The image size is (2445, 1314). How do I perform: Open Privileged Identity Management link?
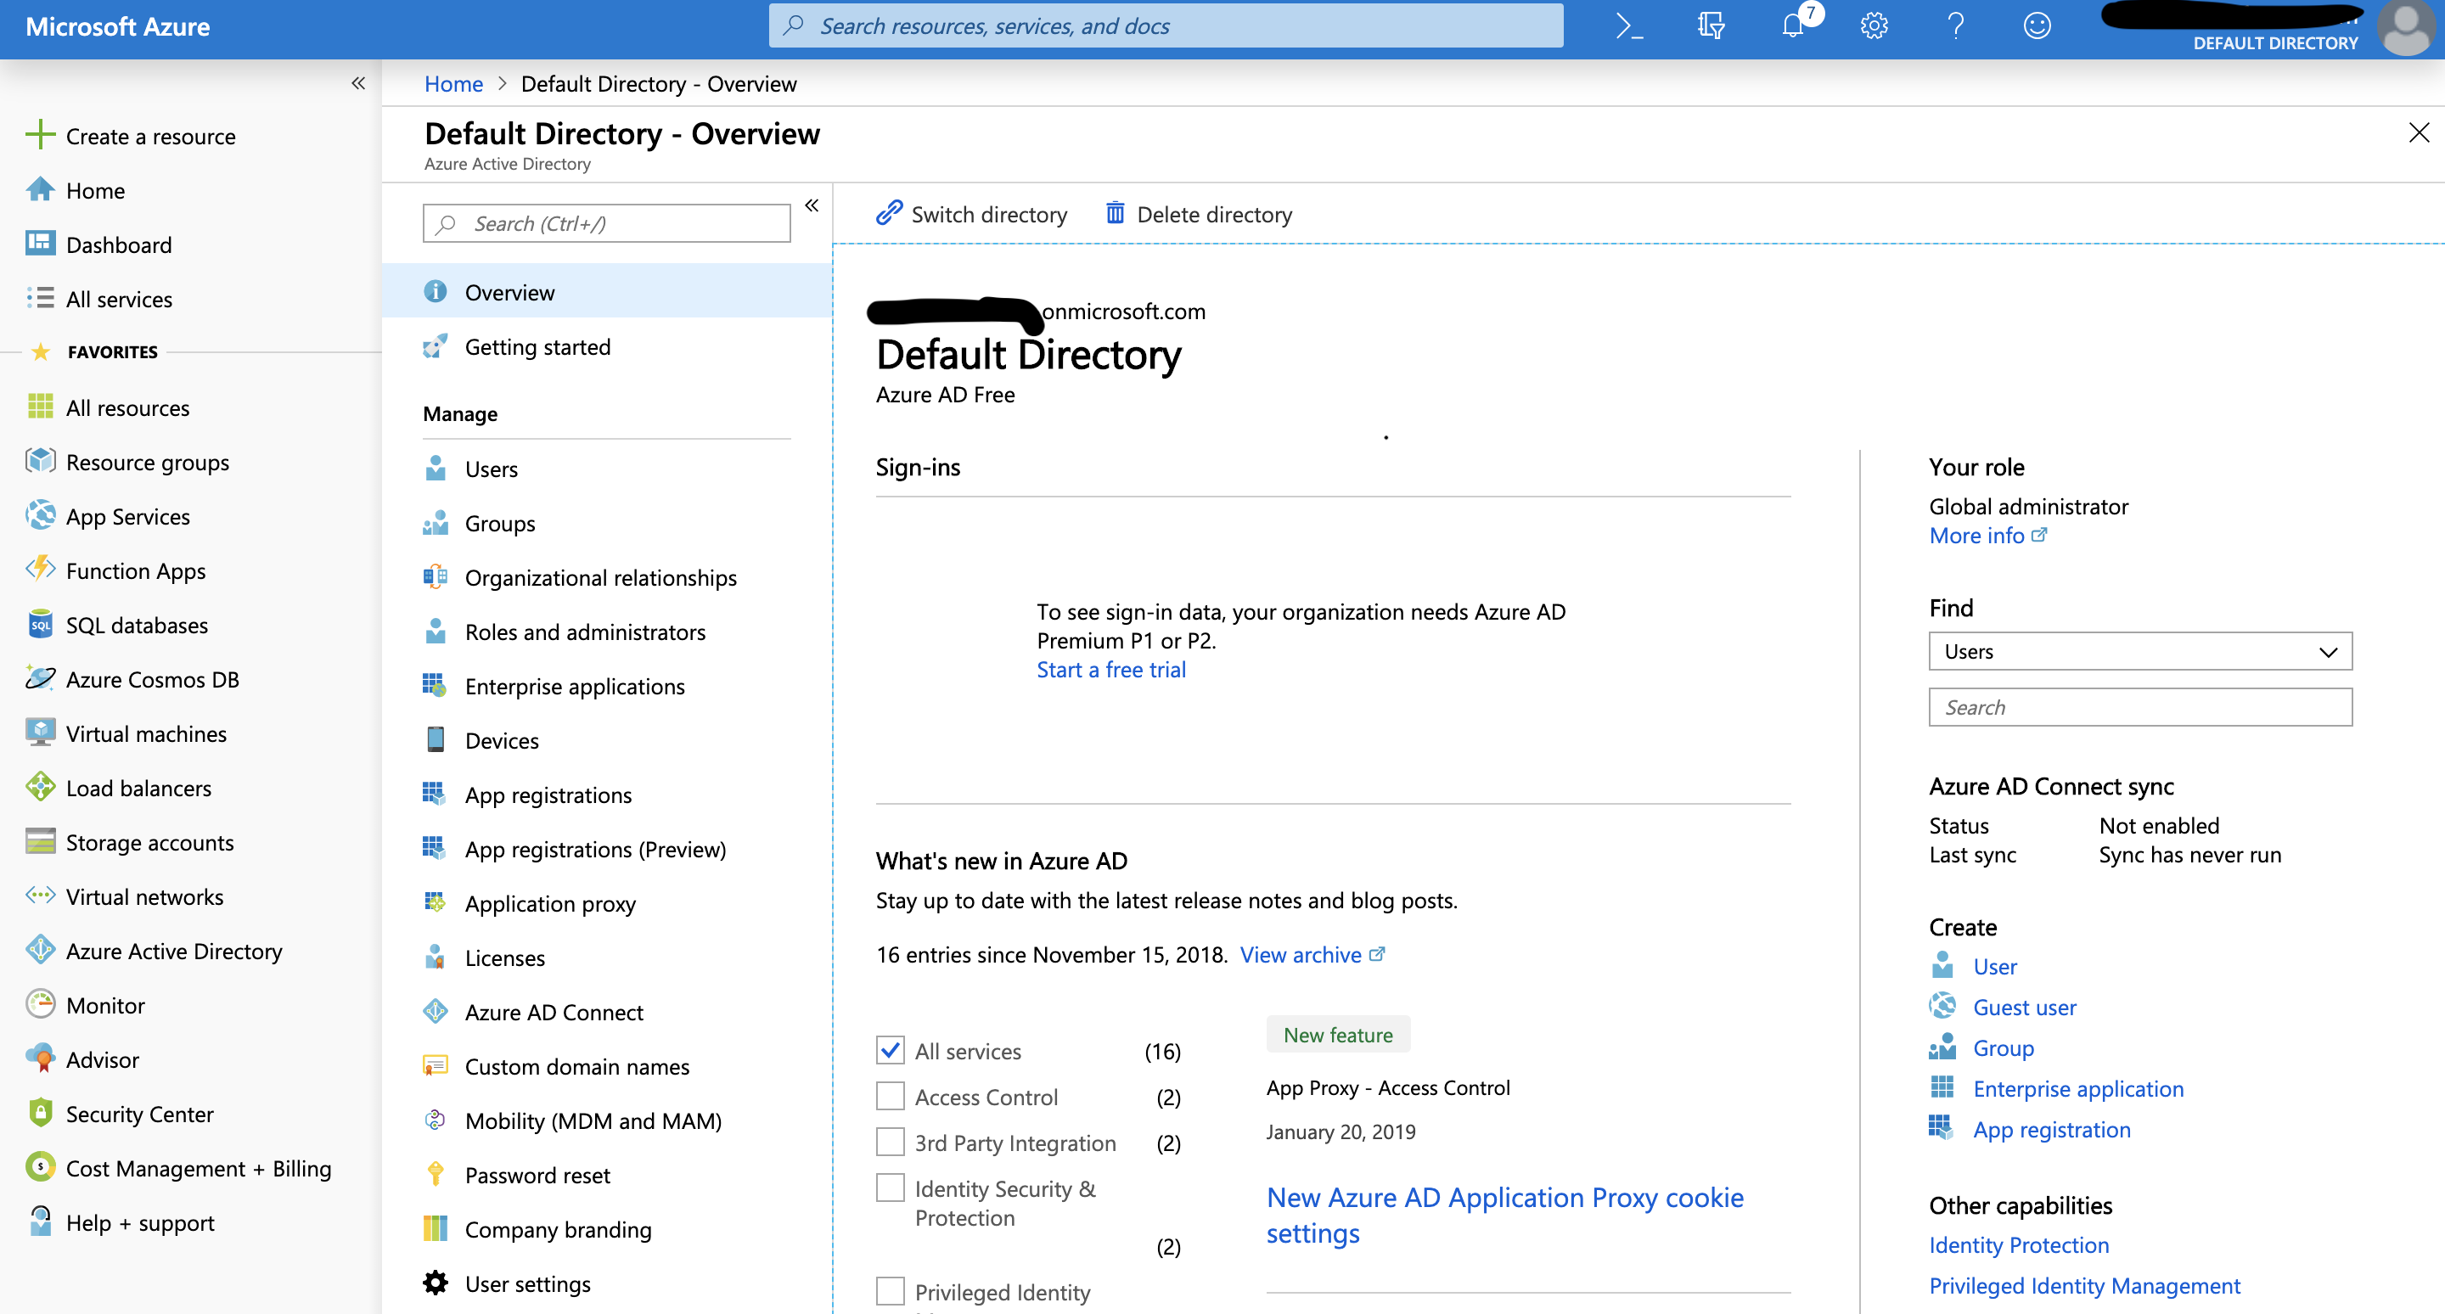tap(2084, 1285)
